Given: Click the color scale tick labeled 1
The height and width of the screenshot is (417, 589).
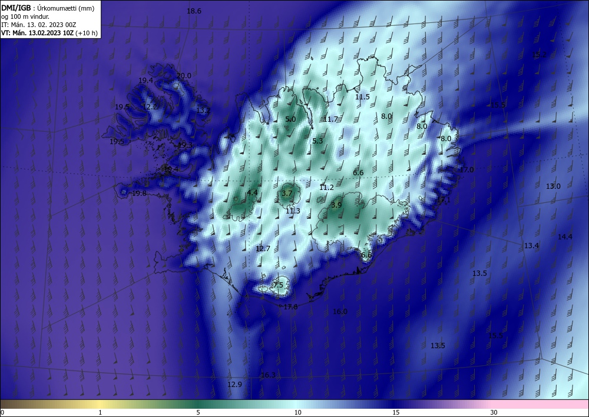Looking at the screenshot, I should [100, 413].
